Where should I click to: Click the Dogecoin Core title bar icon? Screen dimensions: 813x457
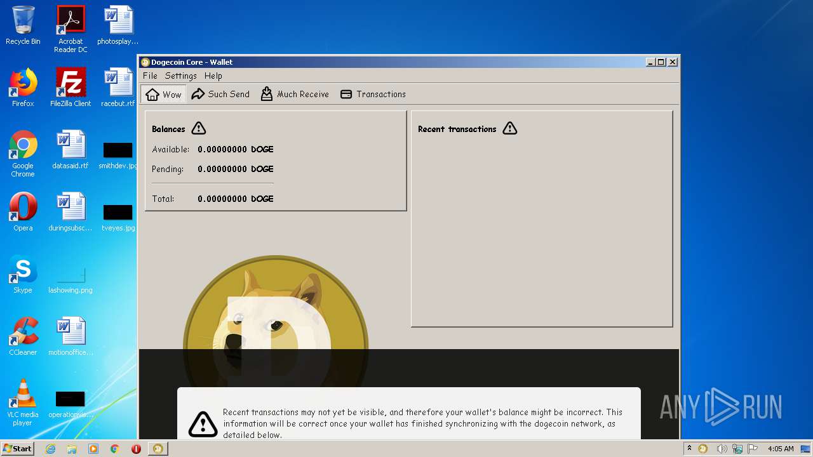(145, 62)
